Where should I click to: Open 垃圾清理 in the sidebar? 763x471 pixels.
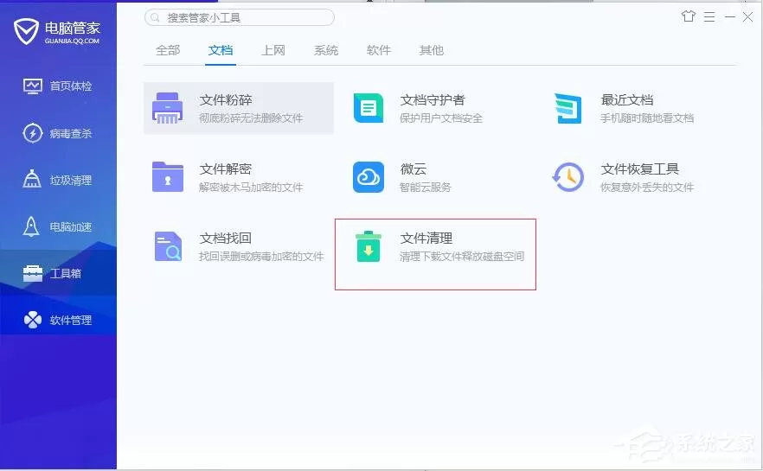[x=58, y=180]
